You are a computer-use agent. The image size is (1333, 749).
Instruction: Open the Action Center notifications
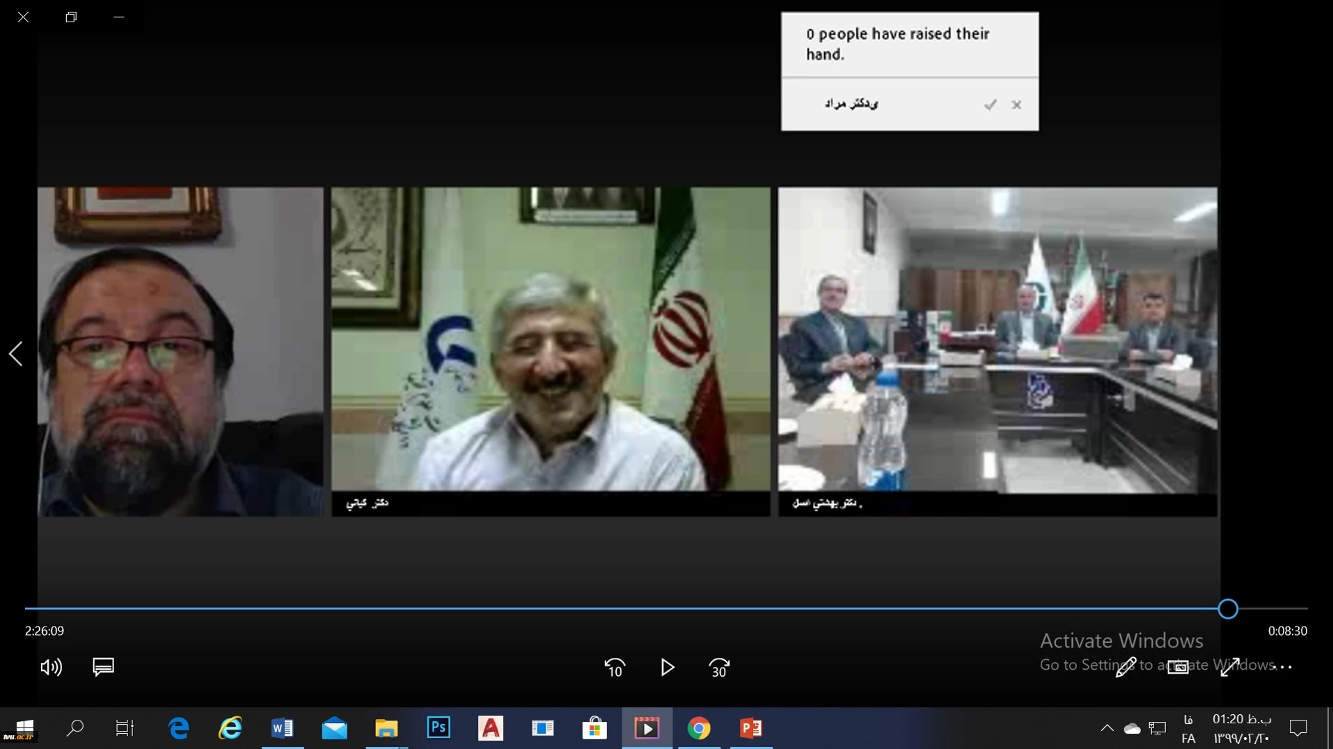click(1298, 728)
